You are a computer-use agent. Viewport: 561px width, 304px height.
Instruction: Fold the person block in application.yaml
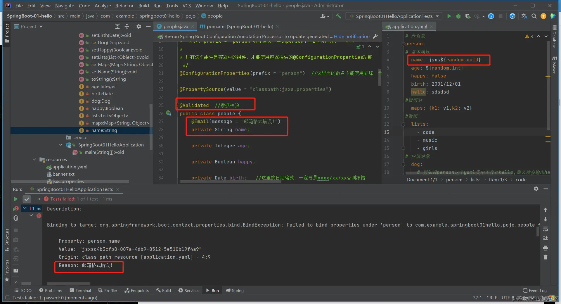403,44
